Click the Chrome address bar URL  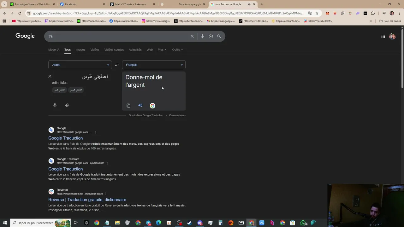169,13
